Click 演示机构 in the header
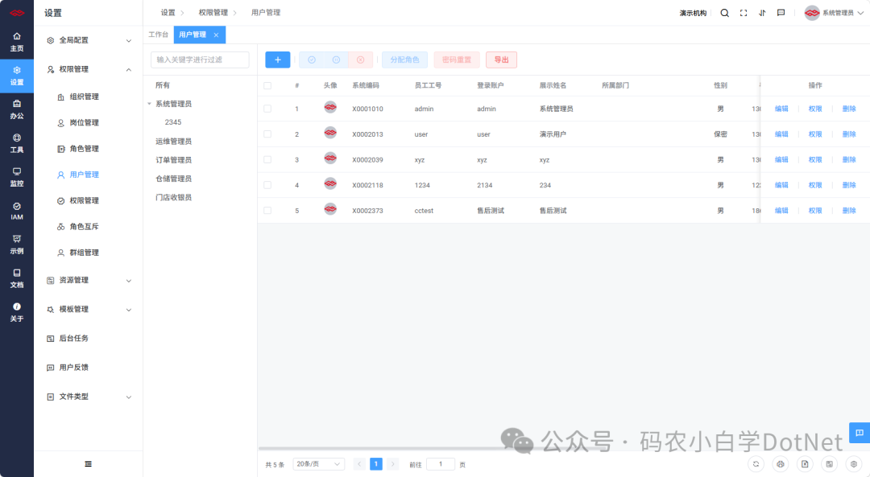 tap(693, 14)
